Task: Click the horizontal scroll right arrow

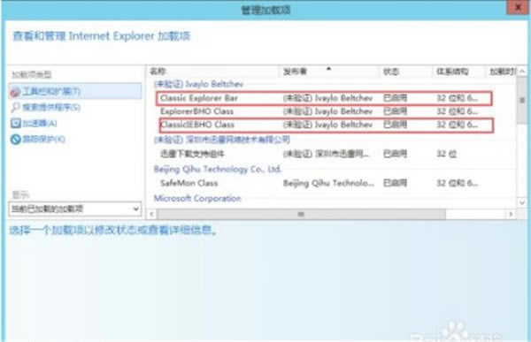Action: (511, 214)
